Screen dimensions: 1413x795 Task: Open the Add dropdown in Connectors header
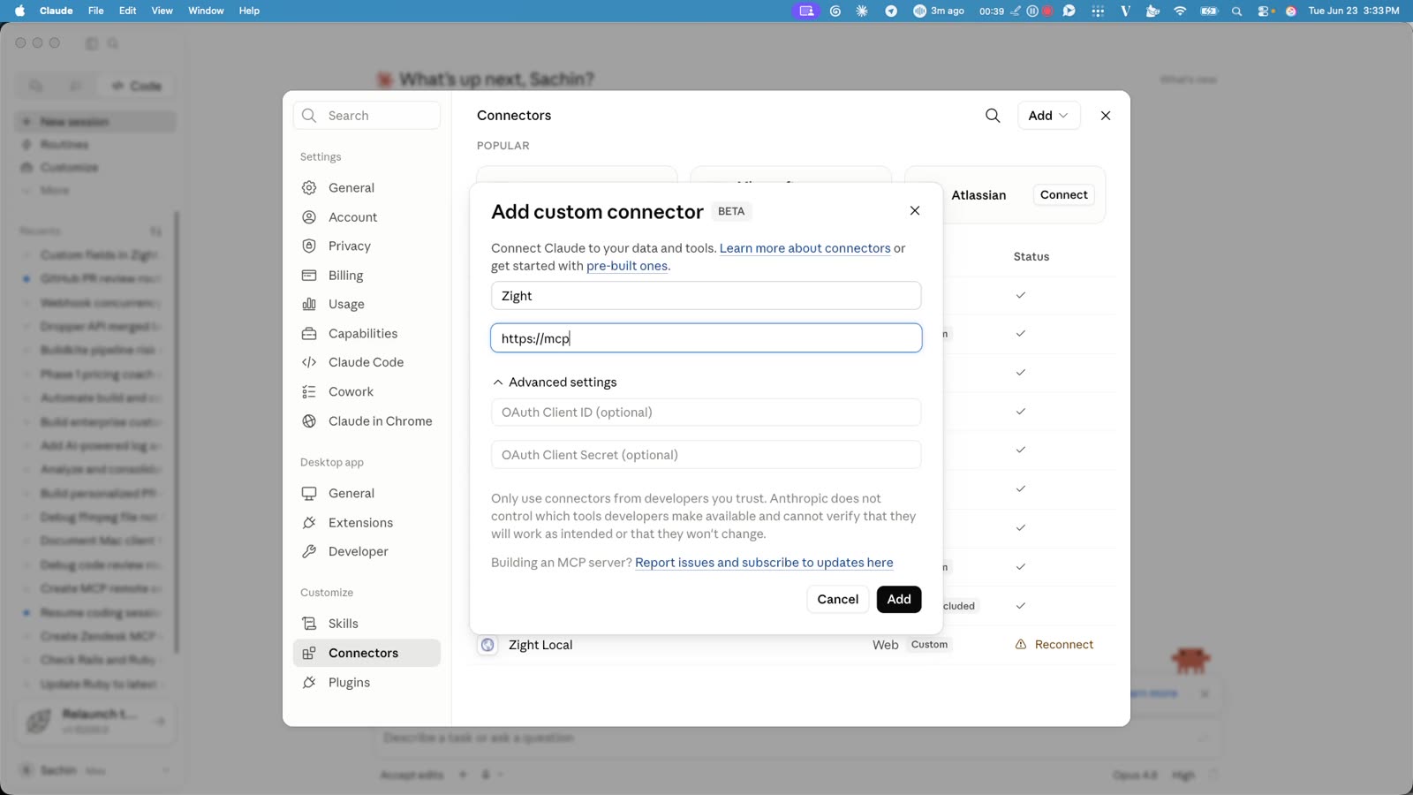[x=1048, y=116]
